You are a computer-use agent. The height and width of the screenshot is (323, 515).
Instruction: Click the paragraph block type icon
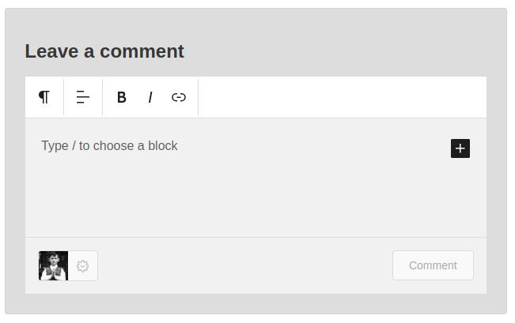[44, 97]
